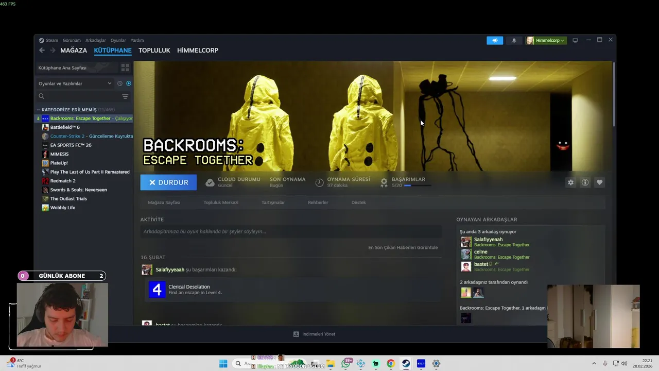Viewport: 659px width, 371px height.
Task: Open the File Explorer taskbar icon
Action: (331, 364)
